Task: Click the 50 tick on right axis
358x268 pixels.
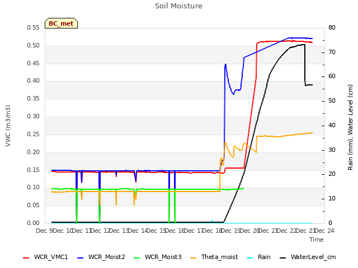Action: [x=332, y=101]
